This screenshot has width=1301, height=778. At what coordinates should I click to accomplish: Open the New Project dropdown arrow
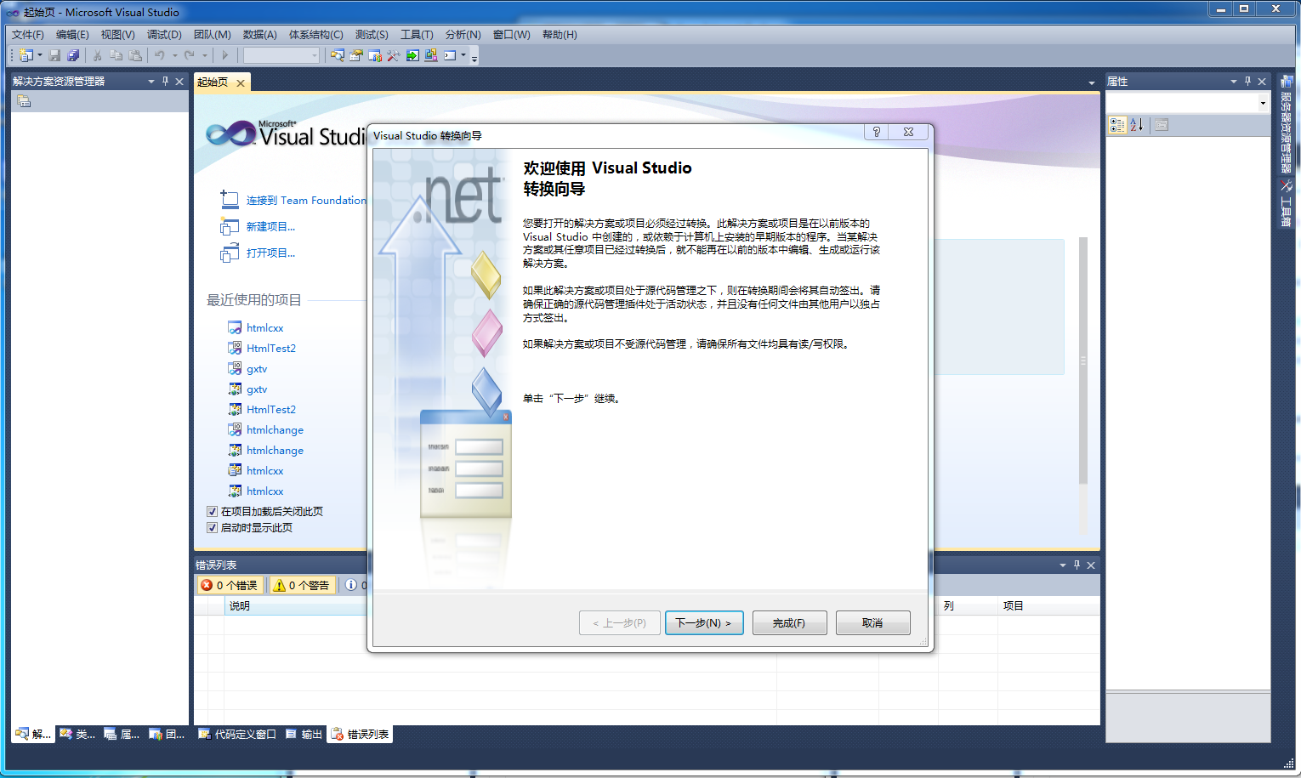pyautogui.click(x=40, y=55)
